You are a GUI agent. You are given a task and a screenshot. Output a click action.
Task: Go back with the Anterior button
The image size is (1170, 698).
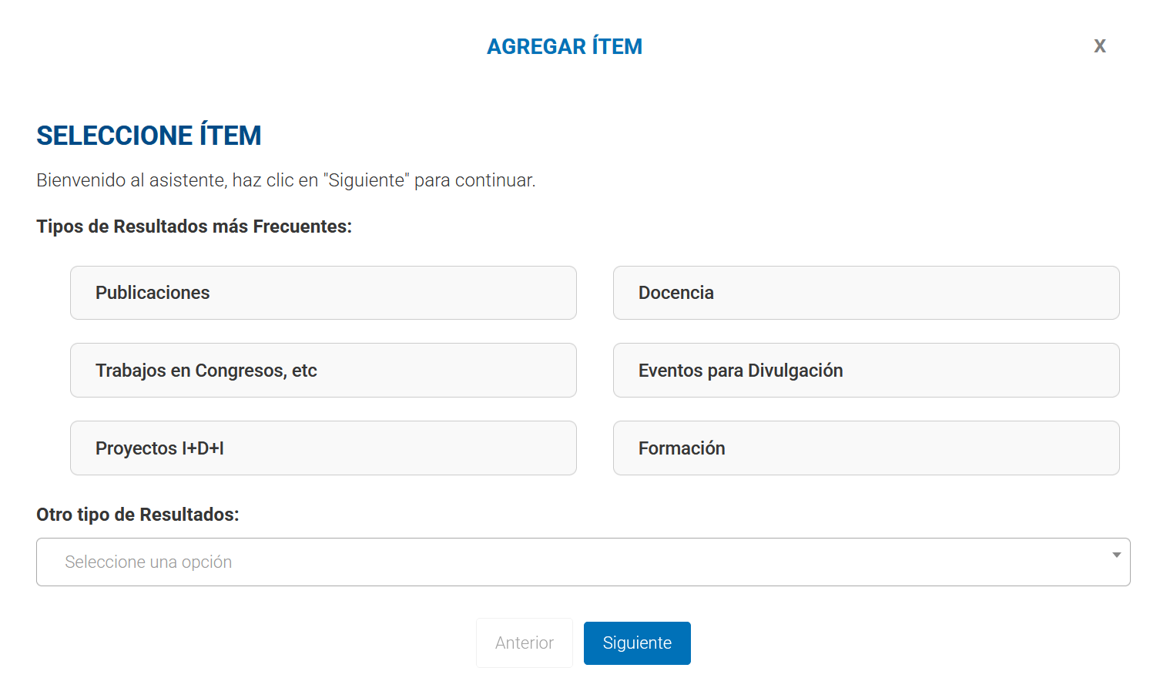click(x=524, y=643)
